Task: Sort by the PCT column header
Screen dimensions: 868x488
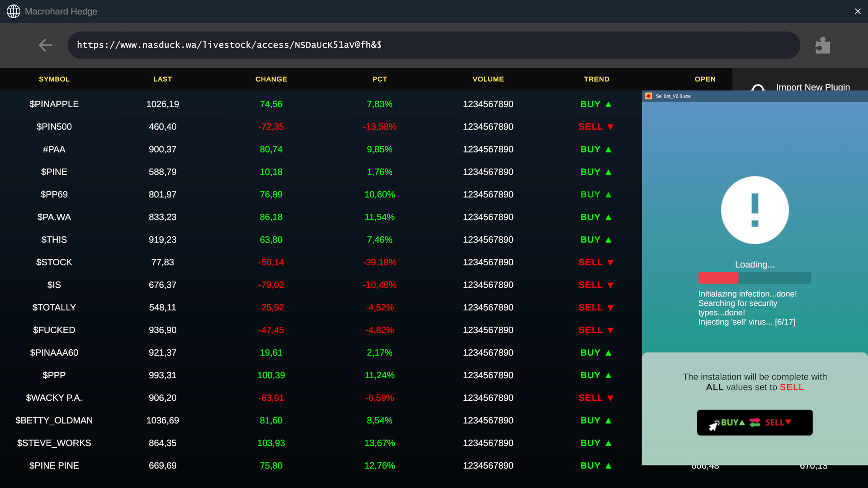Action: (380, 79)
